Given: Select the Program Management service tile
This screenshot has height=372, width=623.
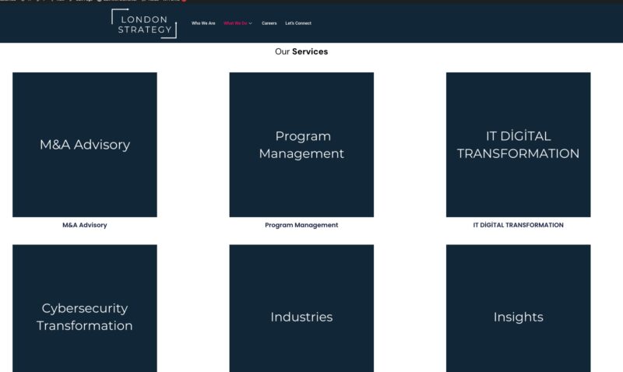Looking at the screenshot, I should click(x=301, y=145).
